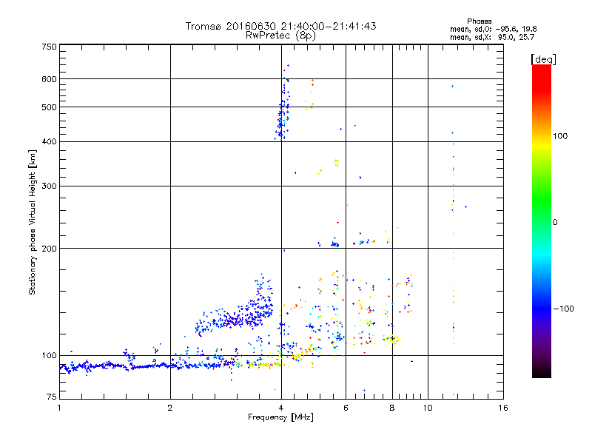
Task: Click the frequency axis label "16"
Action: click(503, 408)
